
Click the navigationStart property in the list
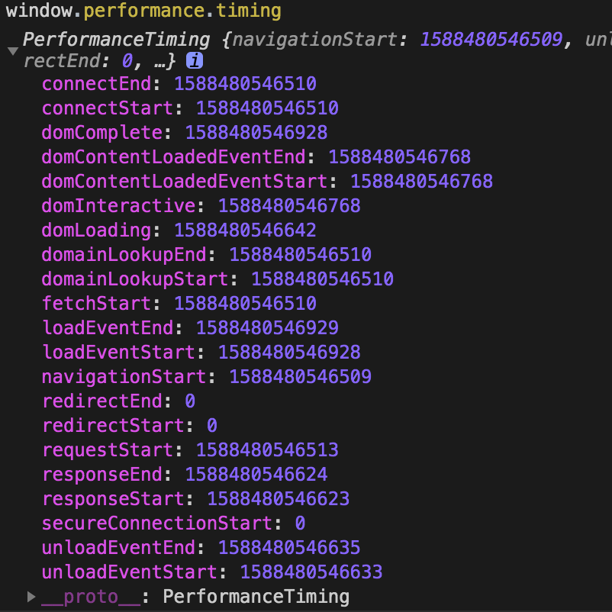coord(124,377)
